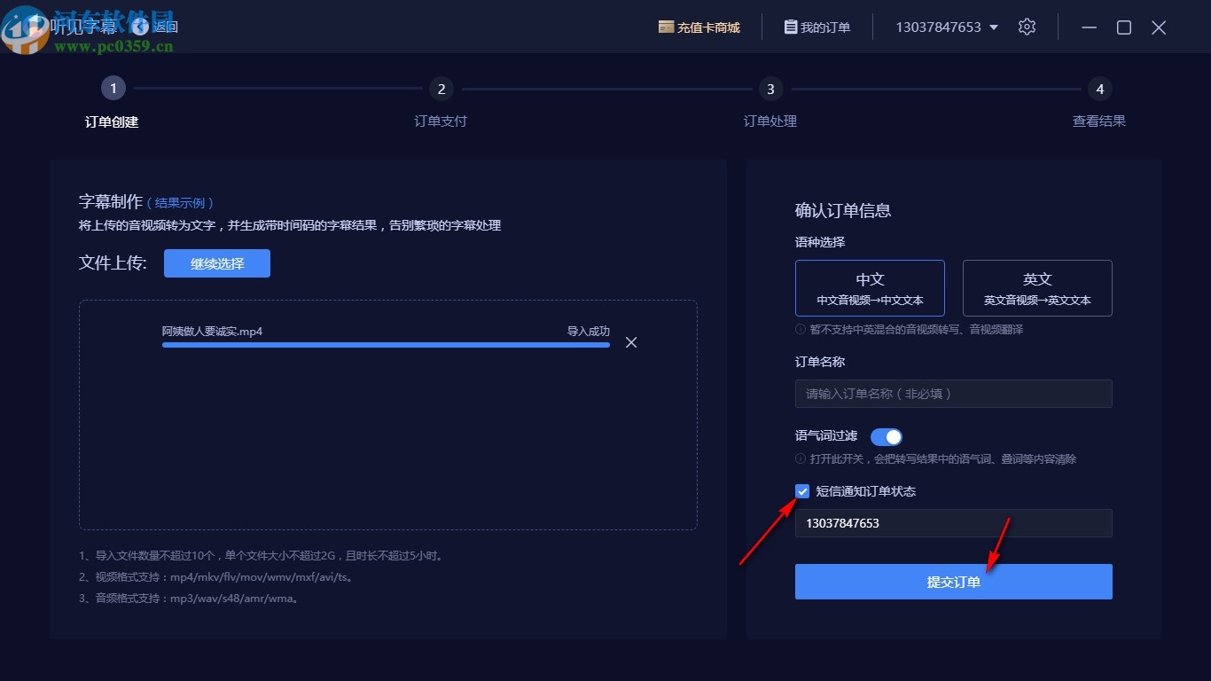
Task: Click the note about 导入文件数量不超过10个
Action: [x=262, y=556]
